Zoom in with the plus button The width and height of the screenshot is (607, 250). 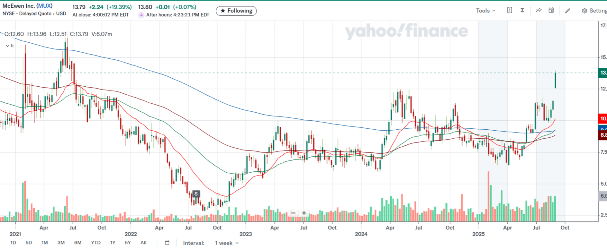tap(304, 213)
